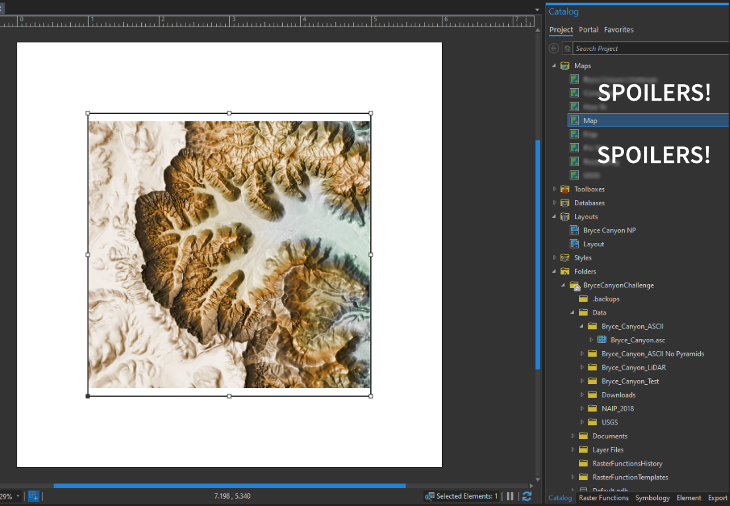Image resolution: width=730 pixels, height=506 pixels.
Task: Click the layout horizontal scrollbar thumb
Action: pyautogui.click(x=229, y=485)
